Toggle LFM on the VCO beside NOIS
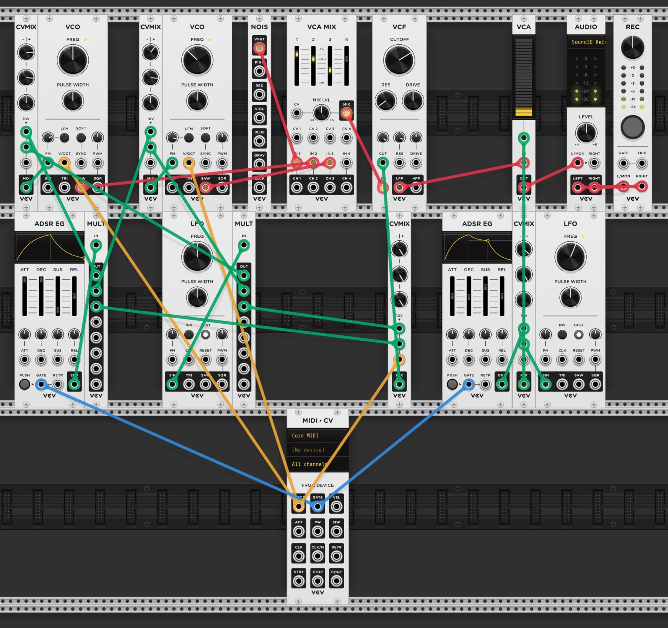This screenshot has height=628, width=668. pos(189,138)
